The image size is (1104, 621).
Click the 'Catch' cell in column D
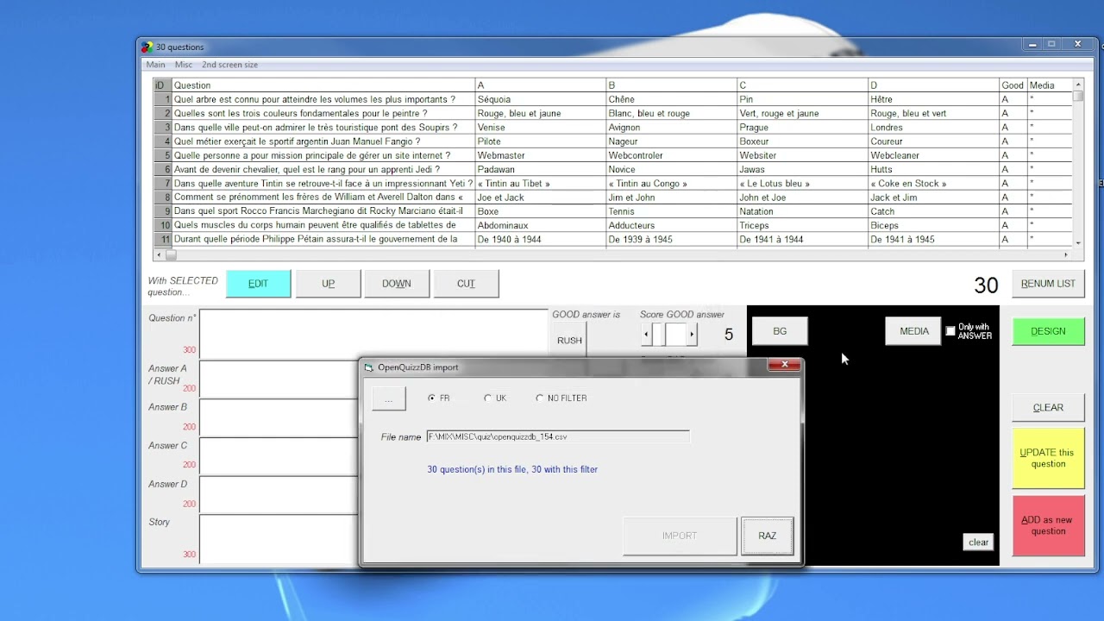(934, 211)
